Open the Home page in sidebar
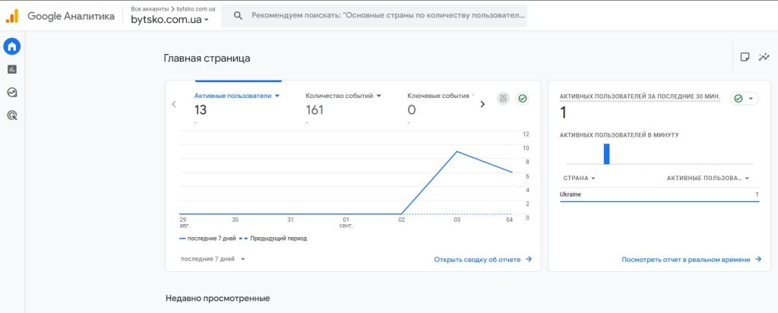Screen dimensions: 778x313 coord(12,47)
